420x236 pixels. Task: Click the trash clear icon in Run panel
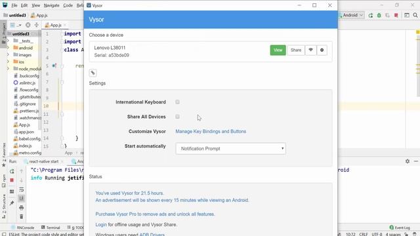click(x=22, y=216)
